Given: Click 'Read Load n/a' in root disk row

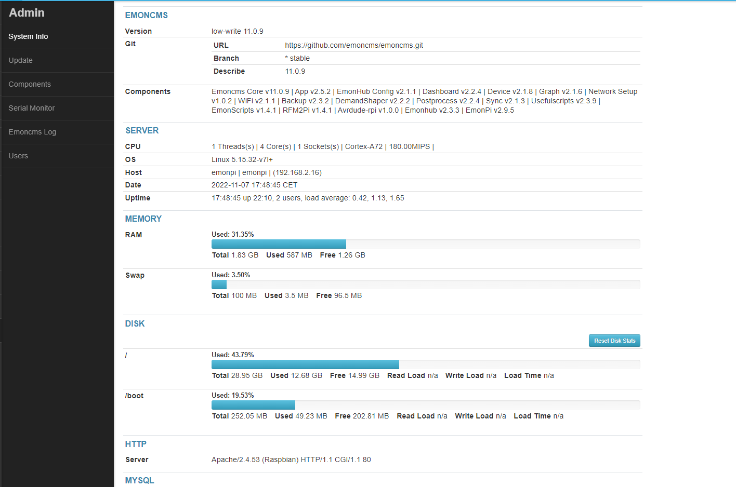Looking at the screenshot, I should tap(413, 375).
